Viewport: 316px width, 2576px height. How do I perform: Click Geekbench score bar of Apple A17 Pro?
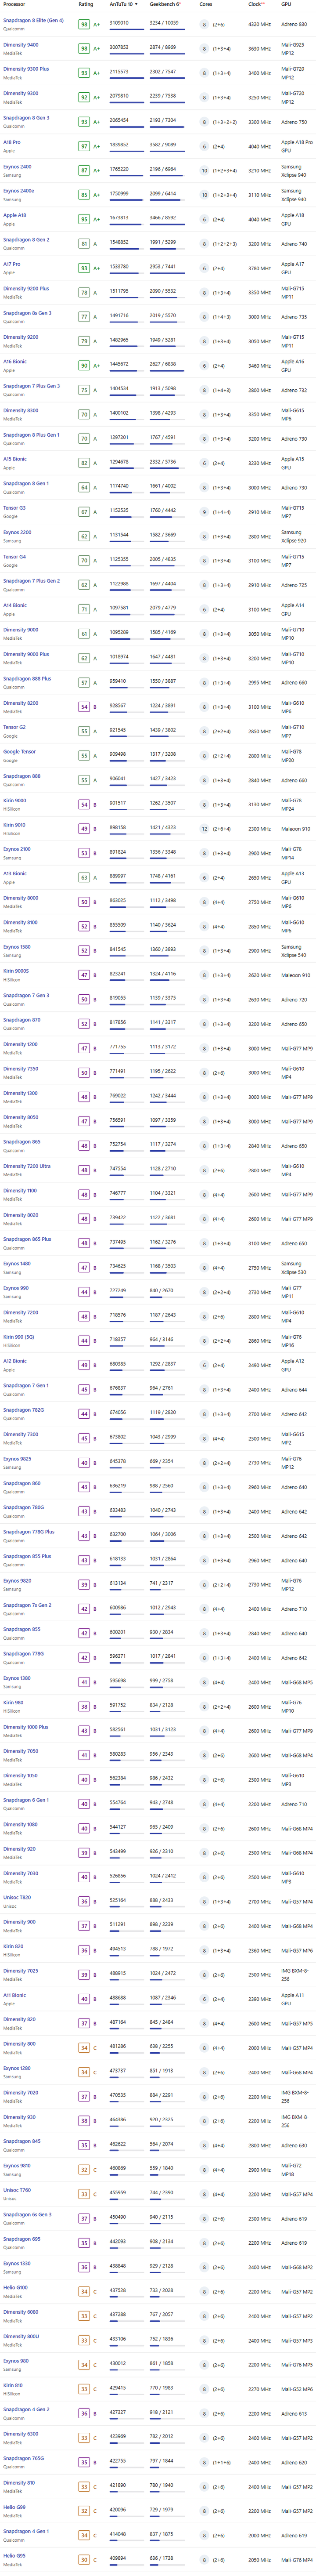pyautogui.click(x=165, y=273)
